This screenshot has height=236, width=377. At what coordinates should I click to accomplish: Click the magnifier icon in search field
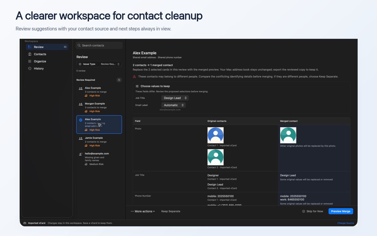[x=79, y=45]
